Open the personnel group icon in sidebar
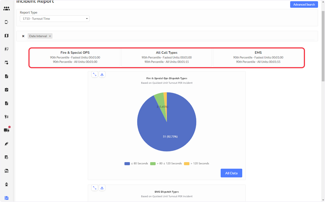The image size is (325, 202). 6,9
